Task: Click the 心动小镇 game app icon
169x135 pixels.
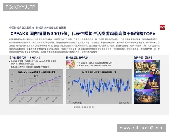Action: click(x=71, y=64)
